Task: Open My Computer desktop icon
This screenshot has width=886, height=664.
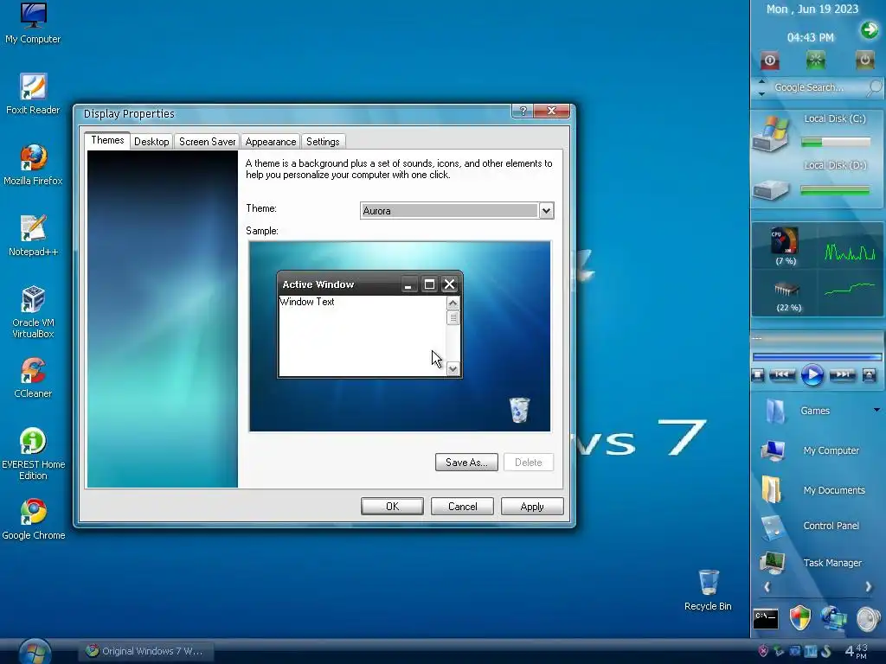Action: pos(33,23)
